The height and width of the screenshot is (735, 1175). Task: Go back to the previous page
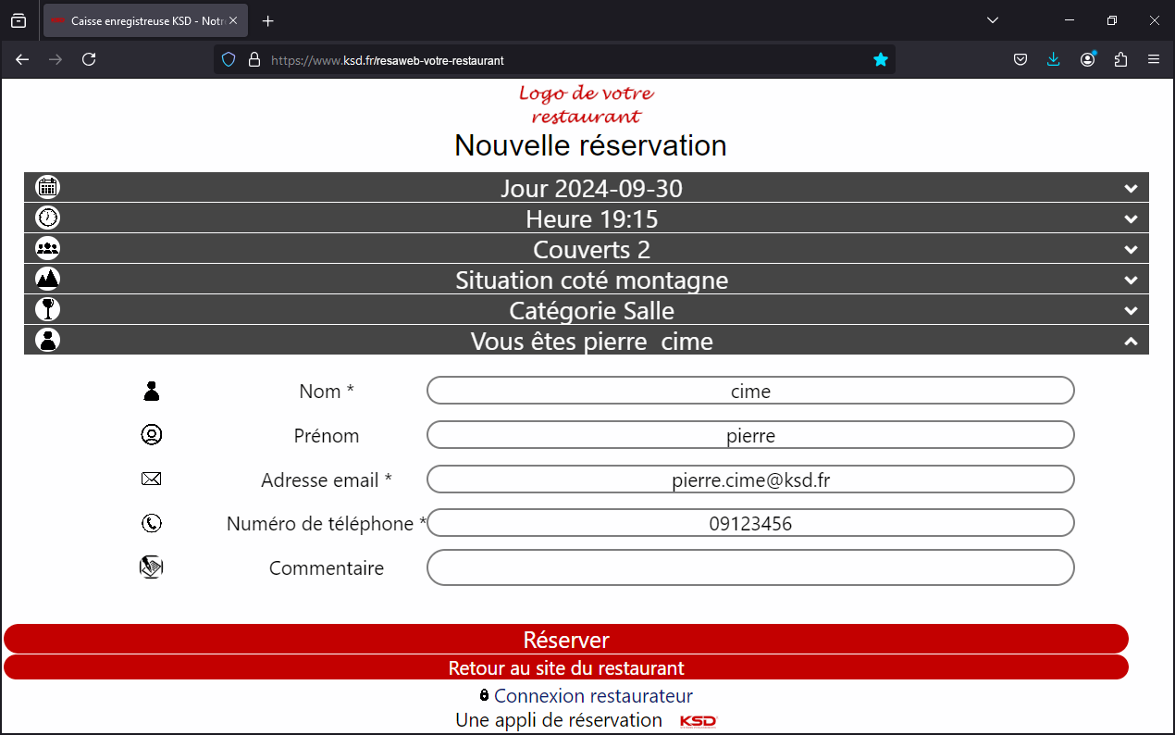click(x=22, y=59)
